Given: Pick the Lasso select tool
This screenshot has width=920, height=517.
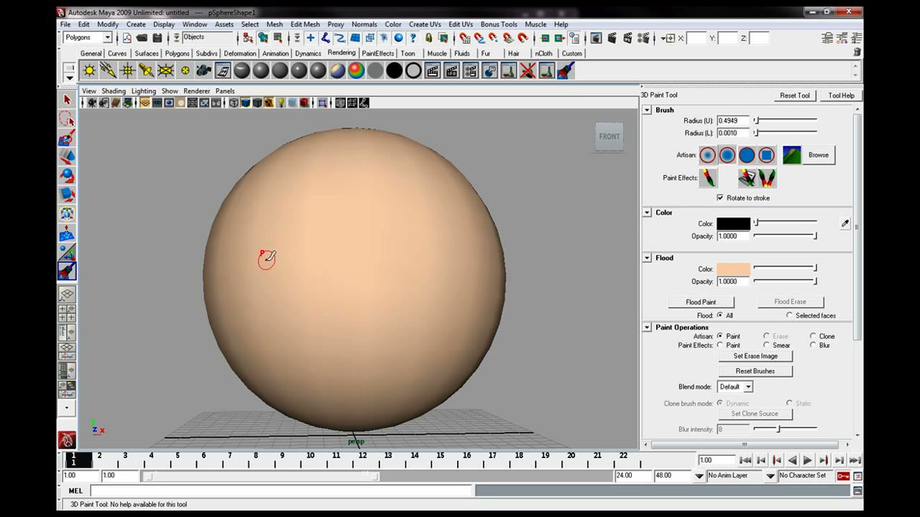Looking at the screenshot, I should (x=67, y=118).
